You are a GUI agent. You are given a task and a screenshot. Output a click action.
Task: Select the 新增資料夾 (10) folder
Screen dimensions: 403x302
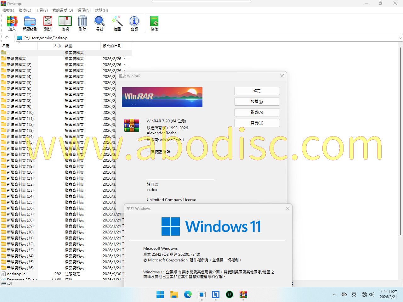(20, 113)
